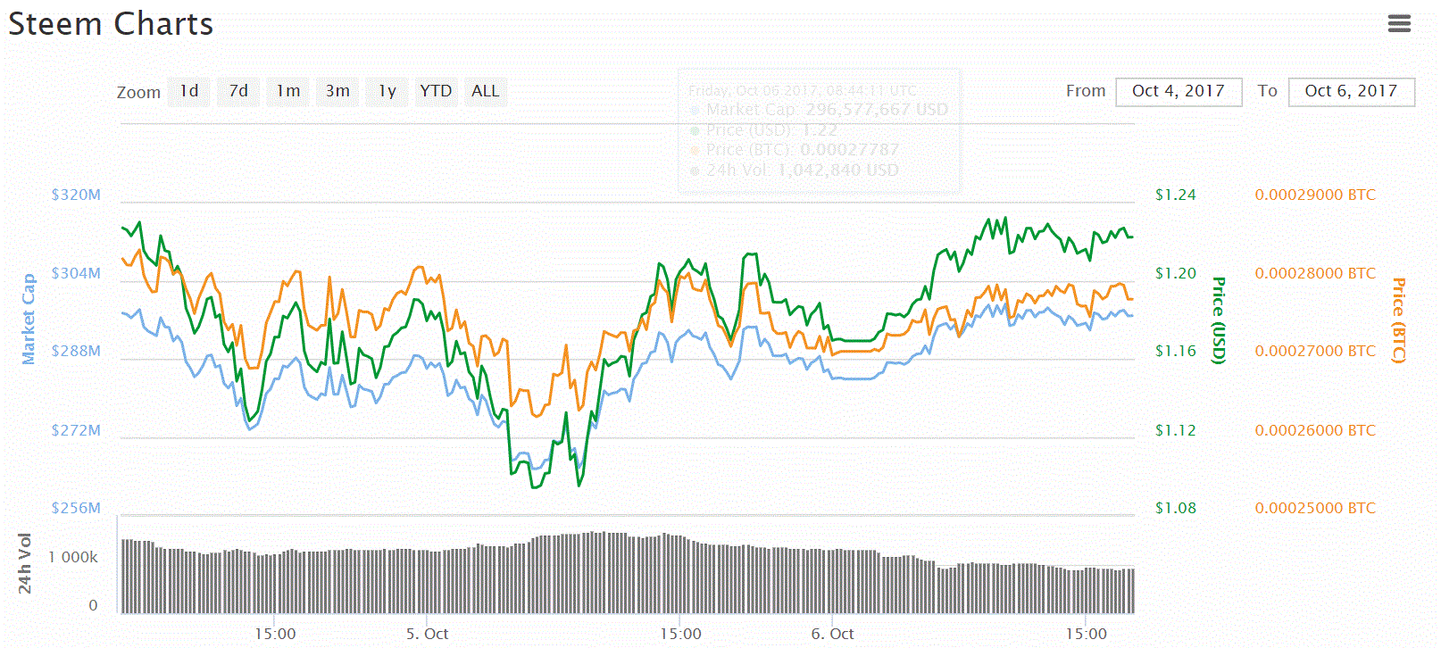The width and height of the screenshot is (1441, 648).
Task: Click the 0.00026000 BTC tick label
Action: [x=1315, y=430]
